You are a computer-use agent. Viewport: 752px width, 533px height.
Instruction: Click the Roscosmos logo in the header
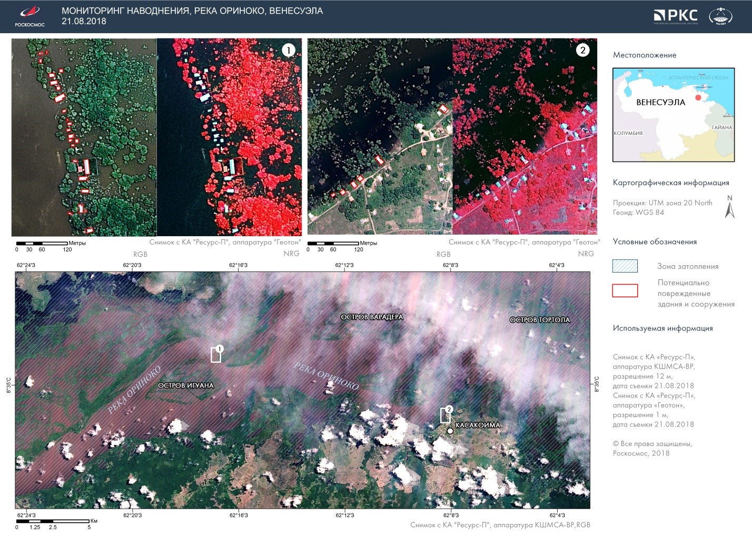(29, 16)
